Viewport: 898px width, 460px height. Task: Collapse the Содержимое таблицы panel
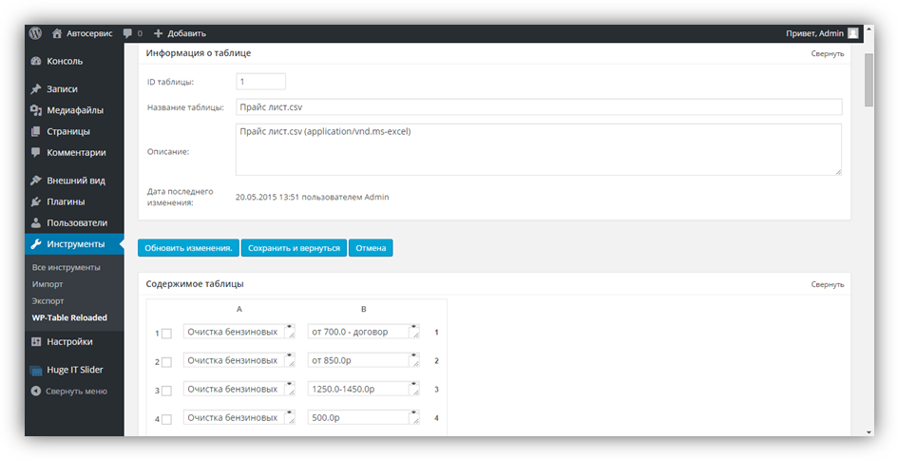click(827, 284)
